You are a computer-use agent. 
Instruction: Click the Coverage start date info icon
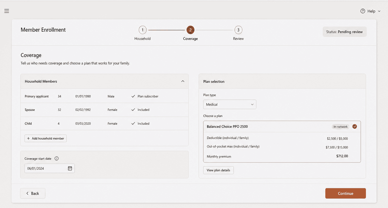(57, 159)
